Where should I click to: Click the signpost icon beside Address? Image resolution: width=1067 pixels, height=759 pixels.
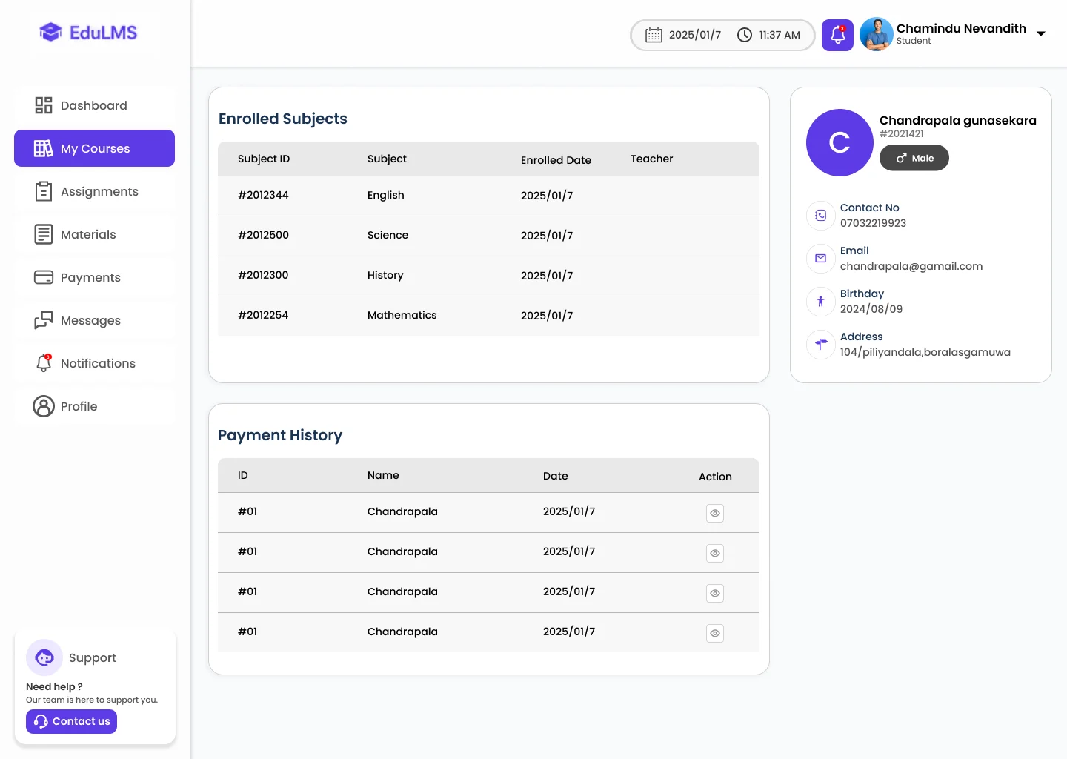click(x=820, y=345)
